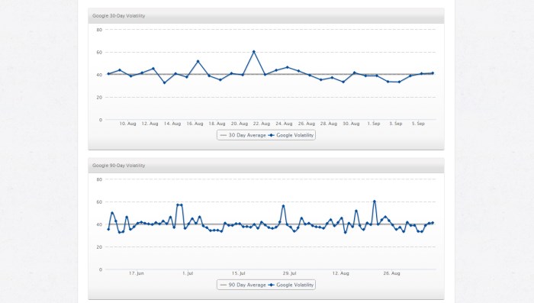
Task: Click the peak data point near 21 Aug in 30-day chart
Action: [254, 52]
